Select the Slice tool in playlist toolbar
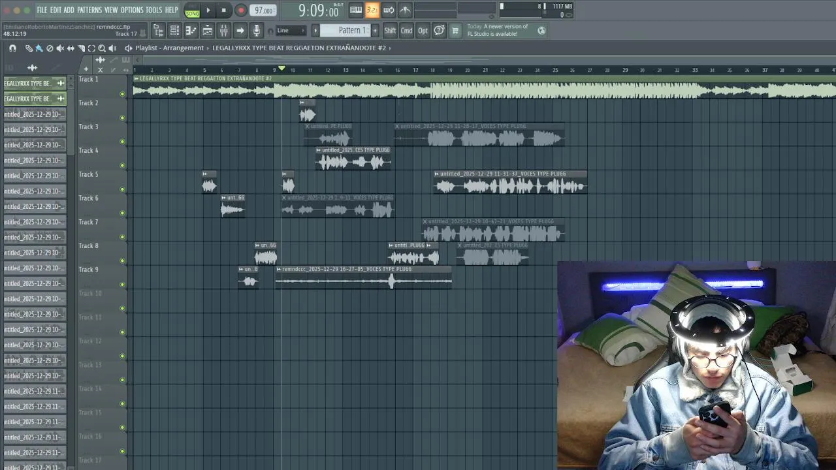This screenshot has width=836, height=470. point(81,48)
